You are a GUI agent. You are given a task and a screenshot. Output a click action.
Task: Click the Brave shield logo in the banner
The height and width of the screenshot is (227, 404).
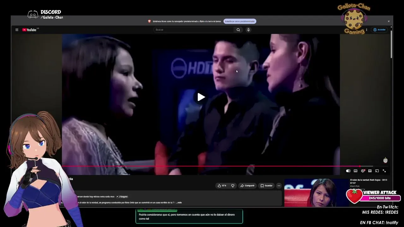tap(149, 21)
